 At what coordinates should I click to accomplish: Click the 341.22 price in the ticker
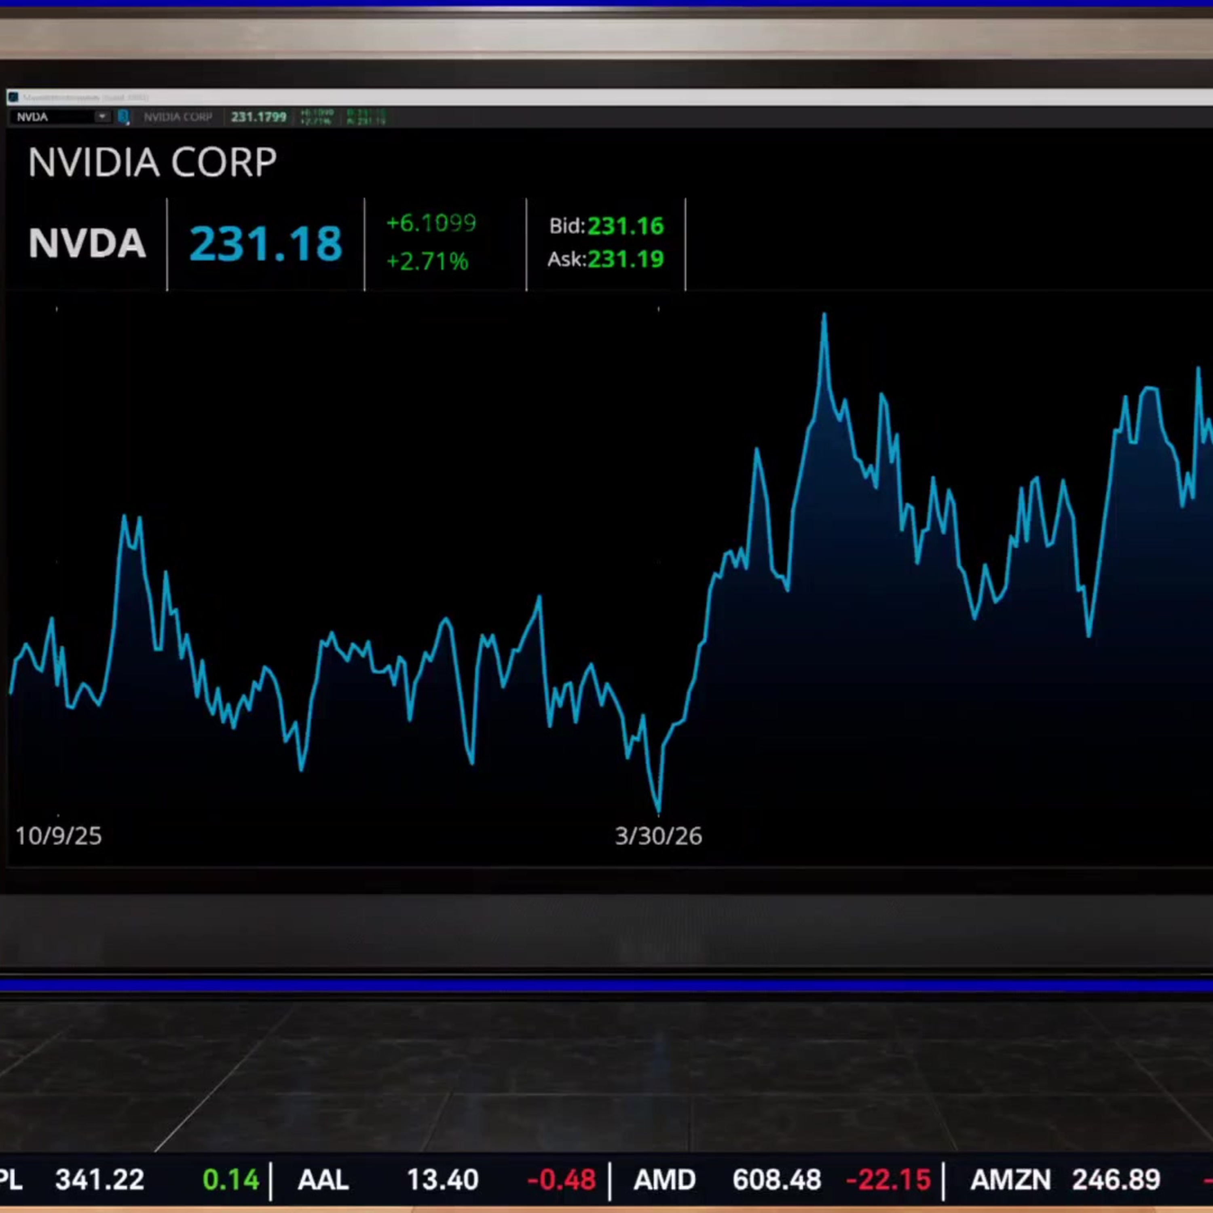pyautogui.click(x=100, y=1180)
